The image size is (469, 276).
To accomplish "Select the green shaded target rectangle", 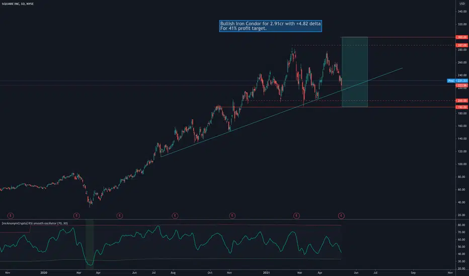I will 355,72.
